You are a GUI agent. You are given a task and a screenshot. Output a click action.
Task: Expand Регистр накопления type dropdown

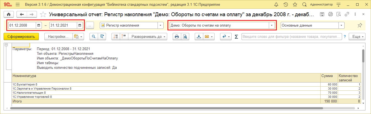click(161, 25)
